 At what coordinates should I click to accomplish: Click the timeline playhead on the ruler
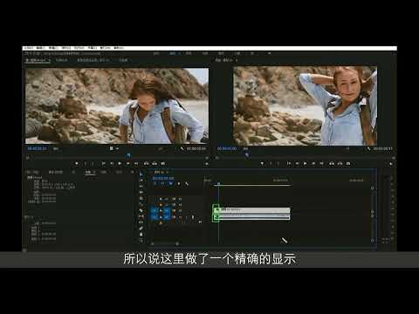click(218, 183)
